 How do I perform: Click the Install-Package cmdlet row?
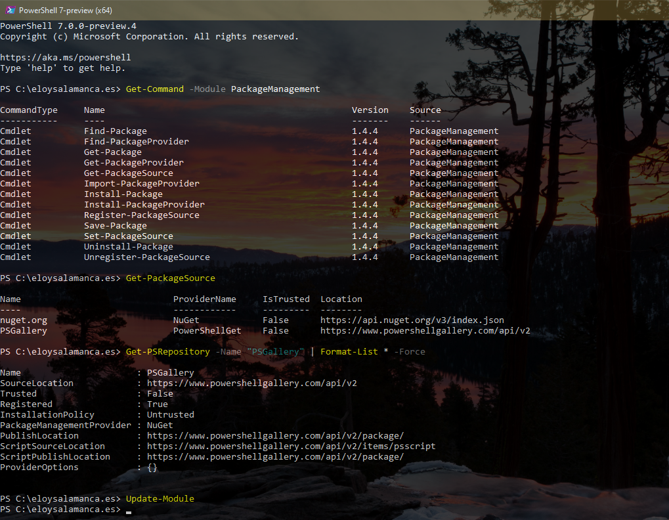click(123, 194)
